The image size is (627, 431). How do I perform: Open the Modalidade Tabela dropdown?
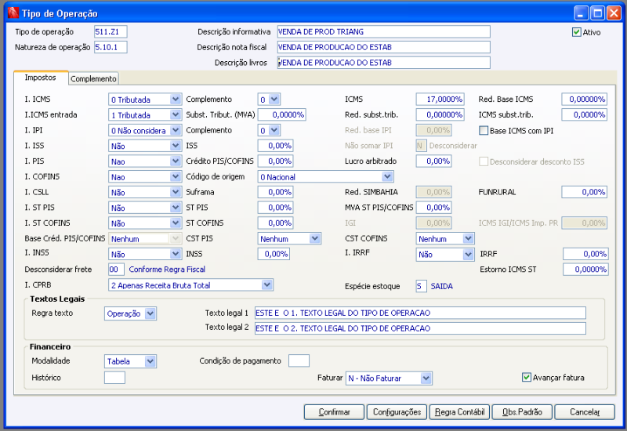150,361
